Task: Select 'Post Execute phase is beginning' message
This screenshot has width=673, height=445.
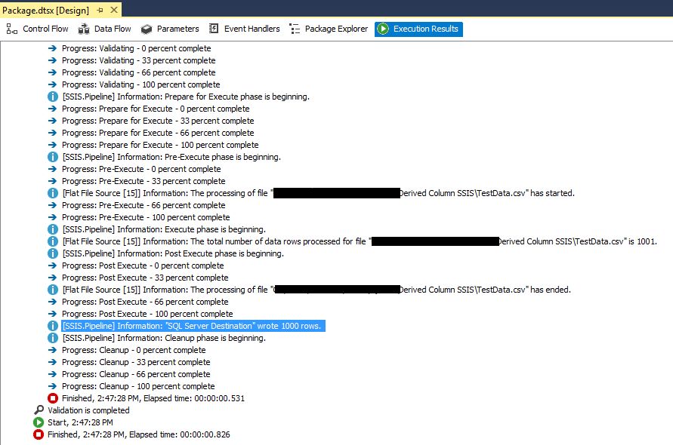Action: (x=173, y=253)
